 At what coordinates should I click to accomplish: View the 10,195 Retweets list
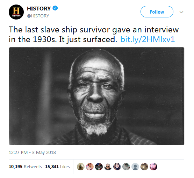pyautogui.click(x=25, y=167)
